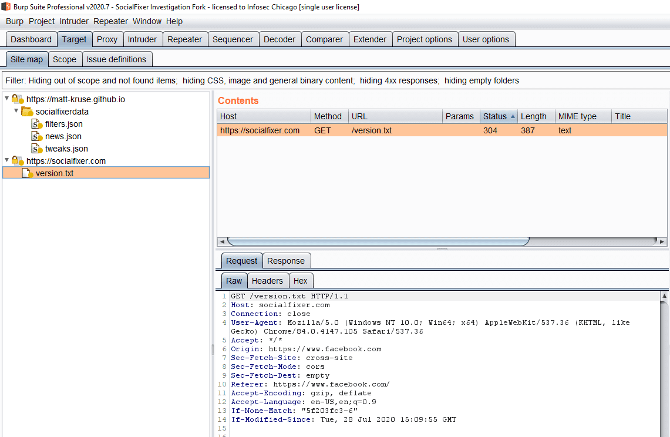Open the Extender tab

point(370,39)
